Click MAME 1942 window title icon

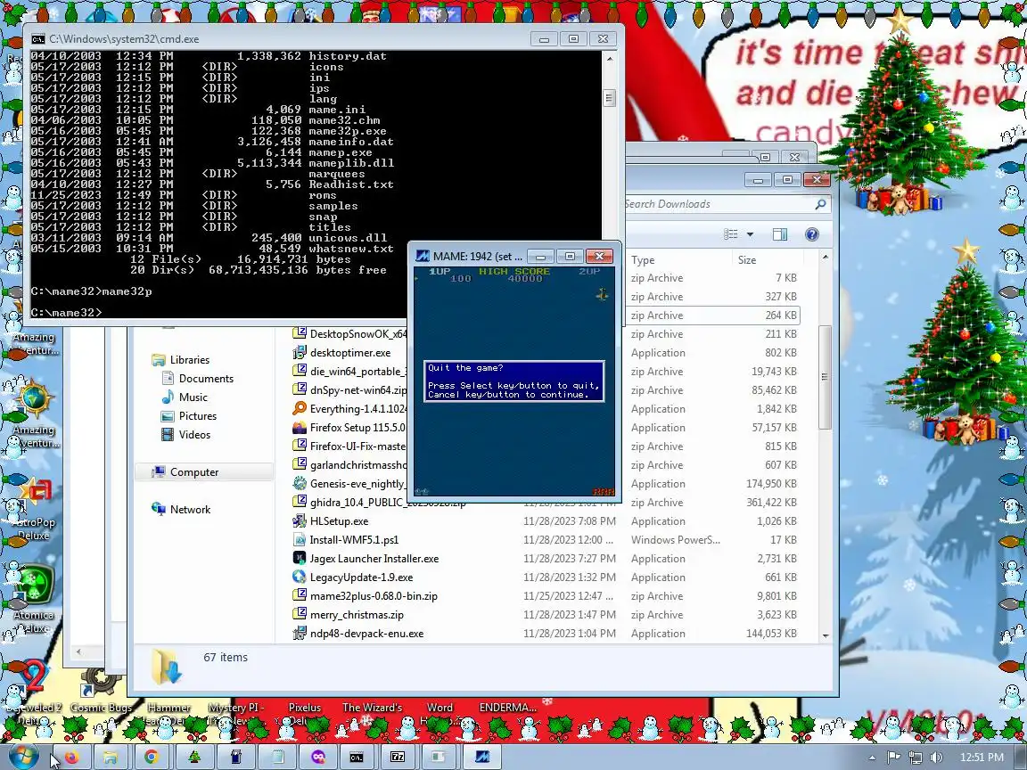tap(423, 256)
